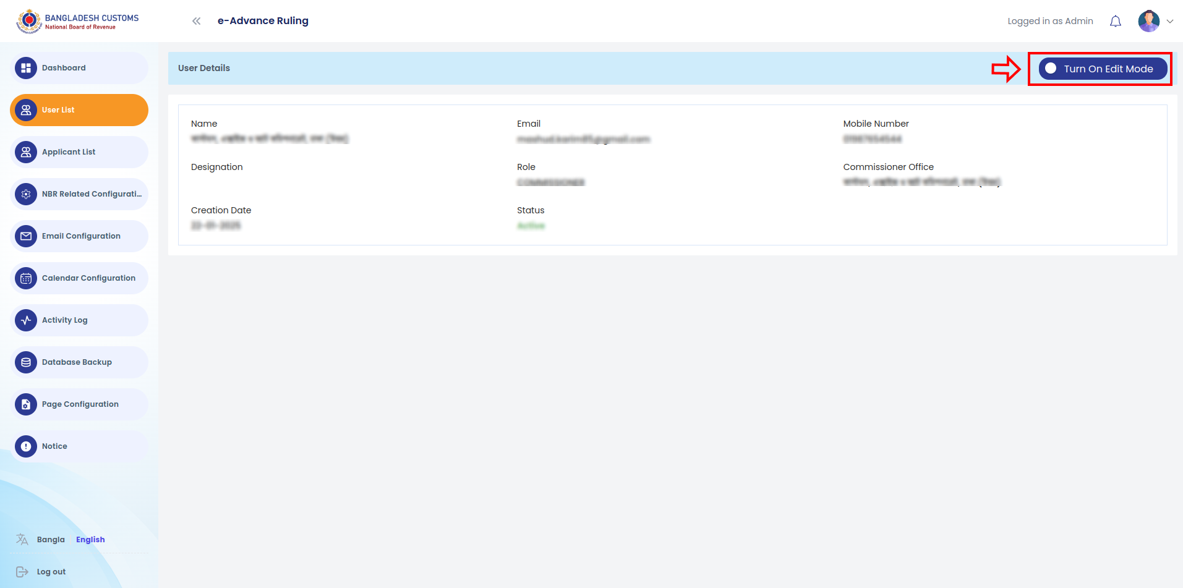1183x588 pixels.
Task: Open Database Backup menu item
Action: (x=79, y=362)
